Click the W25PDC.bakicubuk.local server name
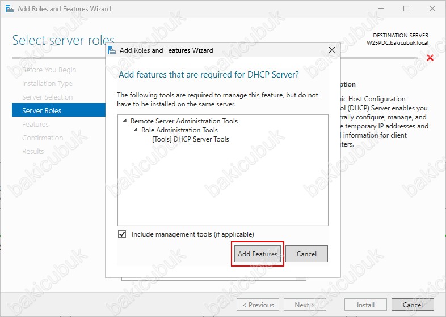This screenshot has width=446, height=317. (x=397, y=43)
